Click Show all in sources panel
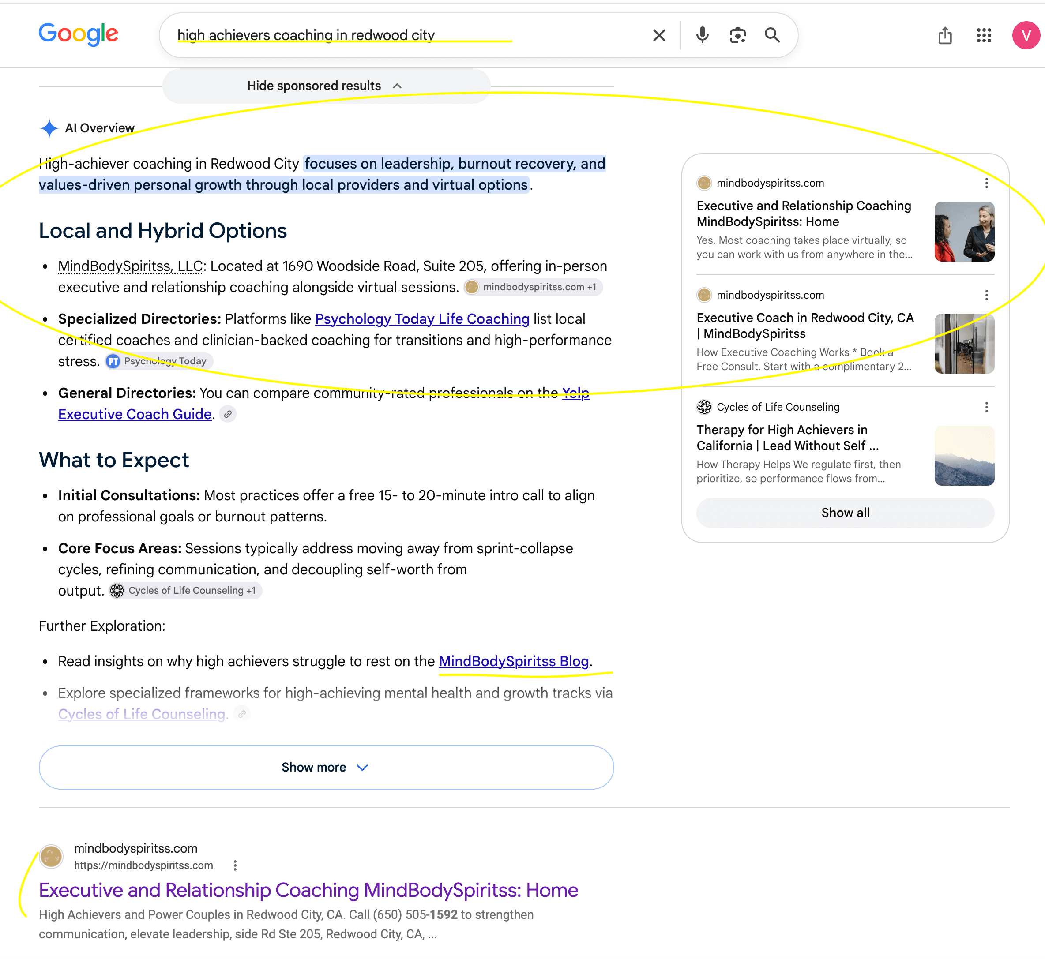The width and height of the screenshot is (1045, 959). click(845, 513)
